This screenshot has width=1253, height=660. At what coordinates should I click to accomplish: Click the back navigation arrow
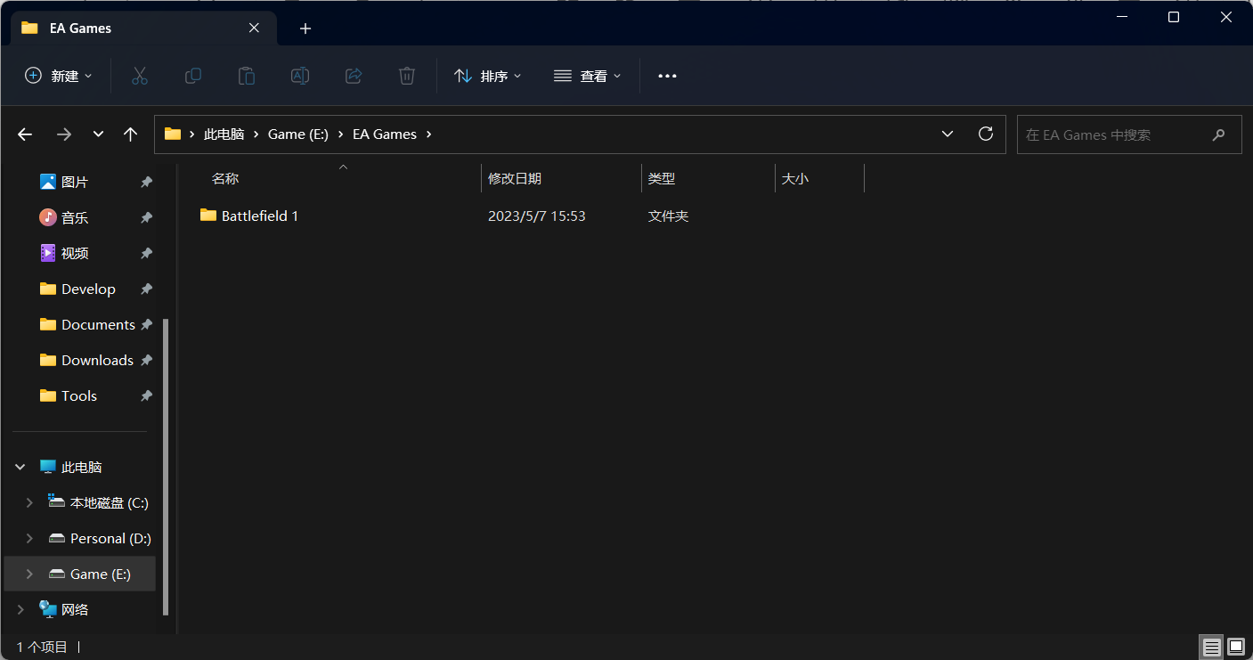click(x=24, y=134)
